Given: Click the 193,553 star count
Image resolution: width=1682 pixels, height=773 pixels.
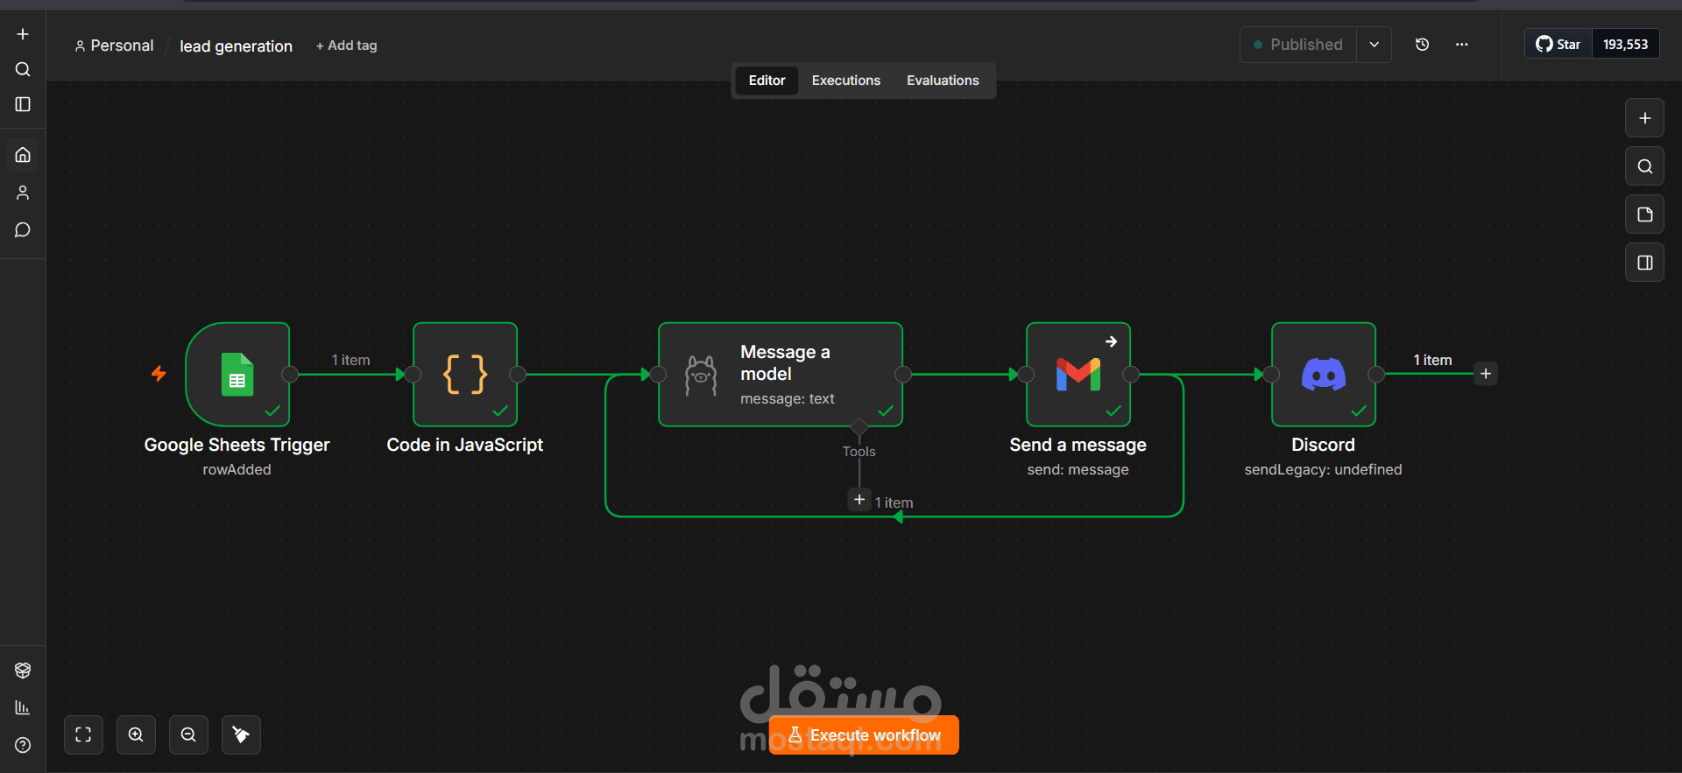Looking at the screenshot, I should click(1625, 45).
